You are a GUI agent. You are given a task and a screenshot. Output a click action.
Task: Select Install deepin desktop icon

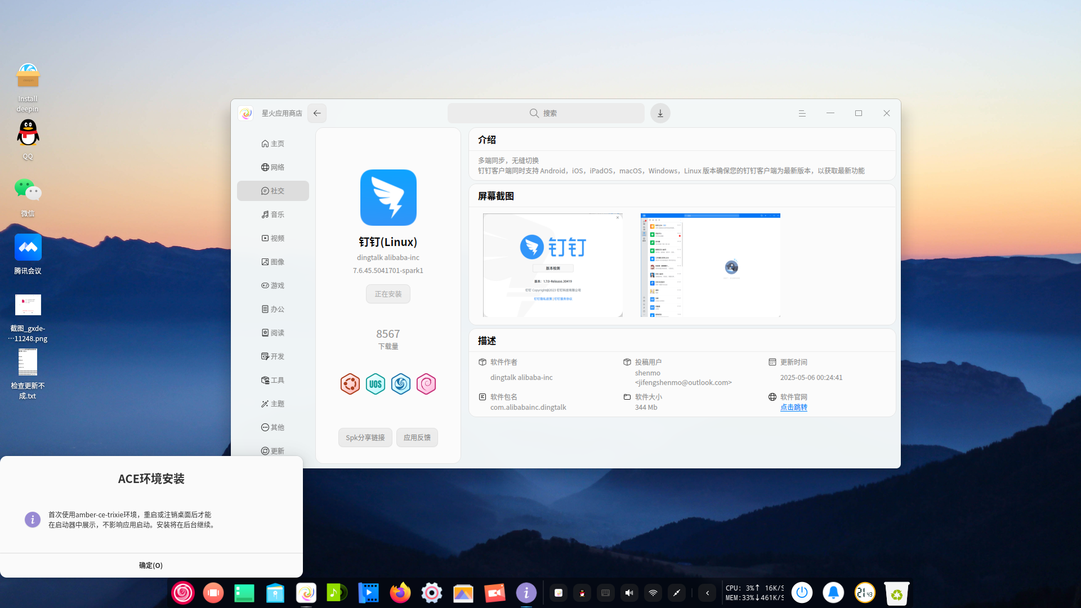28,87
